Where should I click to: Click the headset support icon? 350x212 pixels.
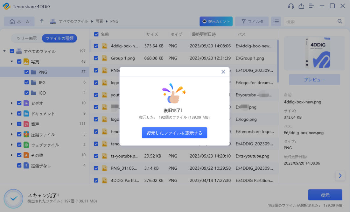(291, 6)
